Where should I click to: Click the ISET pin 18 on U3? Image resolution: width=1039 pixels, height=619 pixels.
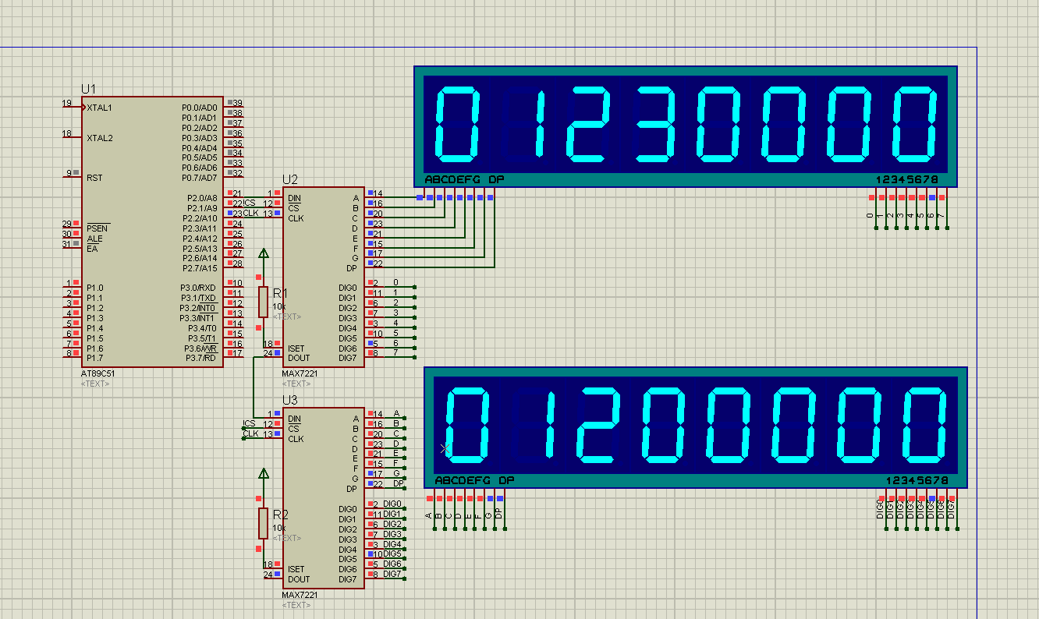coord(272,564)
